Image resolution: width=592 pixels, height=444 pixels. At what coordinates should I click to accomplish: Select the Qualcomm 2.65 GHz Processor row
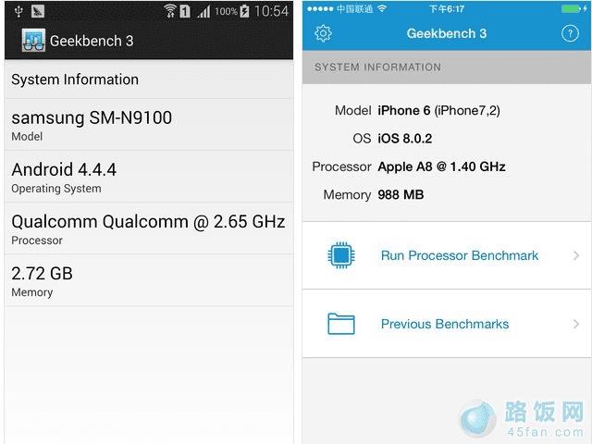[149, 228]
